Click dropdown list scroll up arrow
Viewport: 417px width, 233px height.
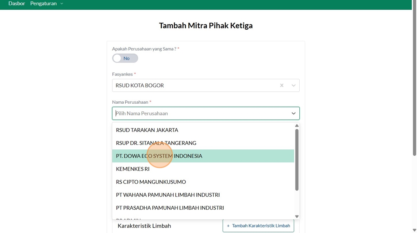click(x=297, y=126)
